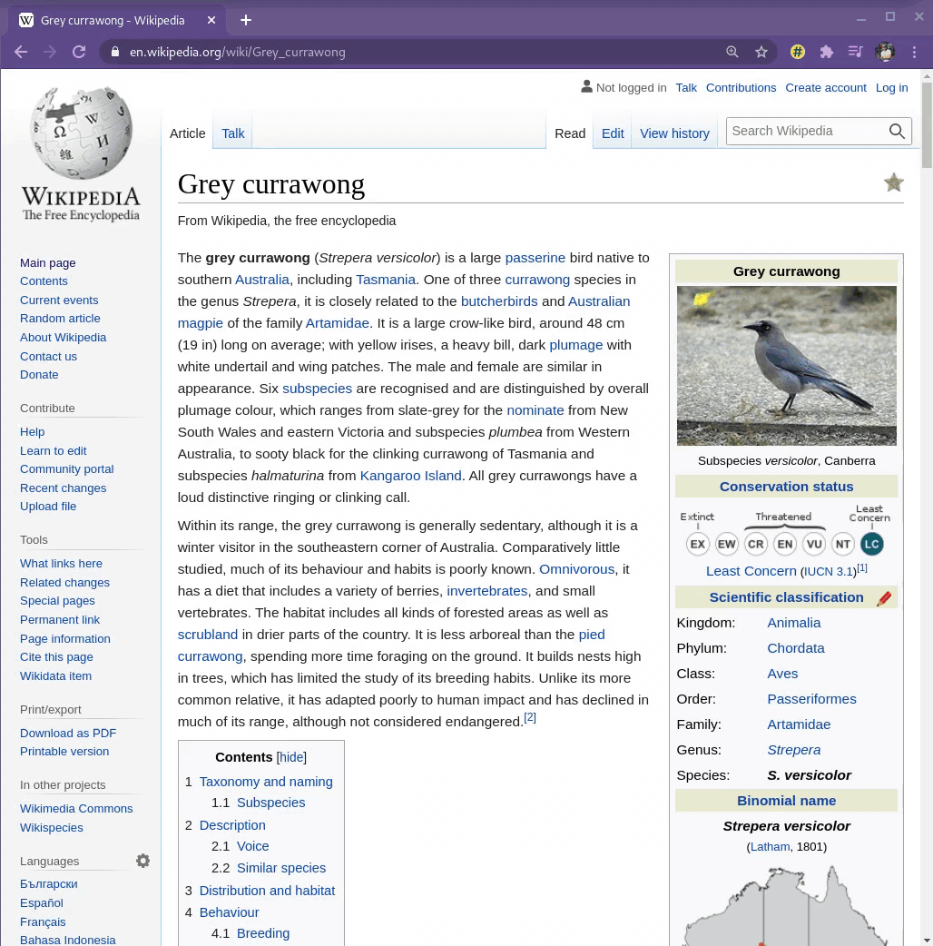This screenshot has height=946, width=933.
Task: Switch to Español language version
Action: pos(42,902)
